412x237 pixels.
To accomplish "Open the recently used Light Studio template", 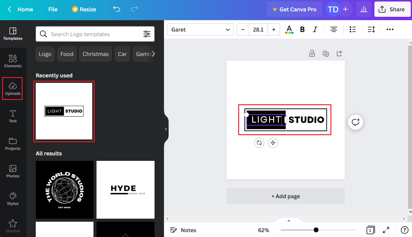I will [64, 111].
